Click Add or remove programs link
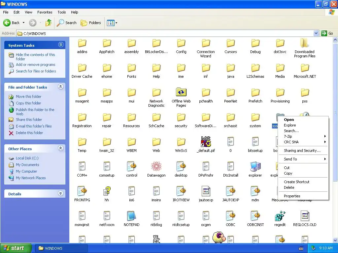Image resolution: width=338 pixels, height=253 pixels. pyautogui.click(x=36, y=65)
